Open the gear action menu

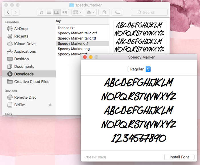[x=91, y=12]
